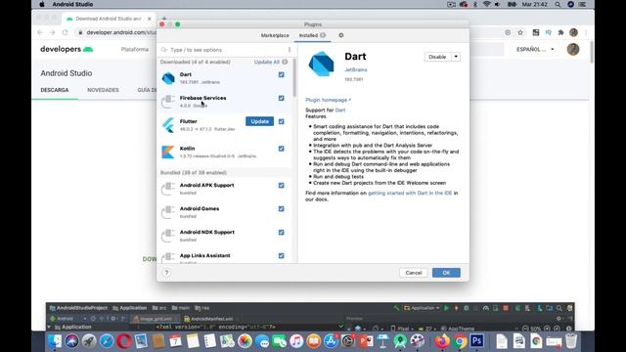Open Music app from the dock

296,341
